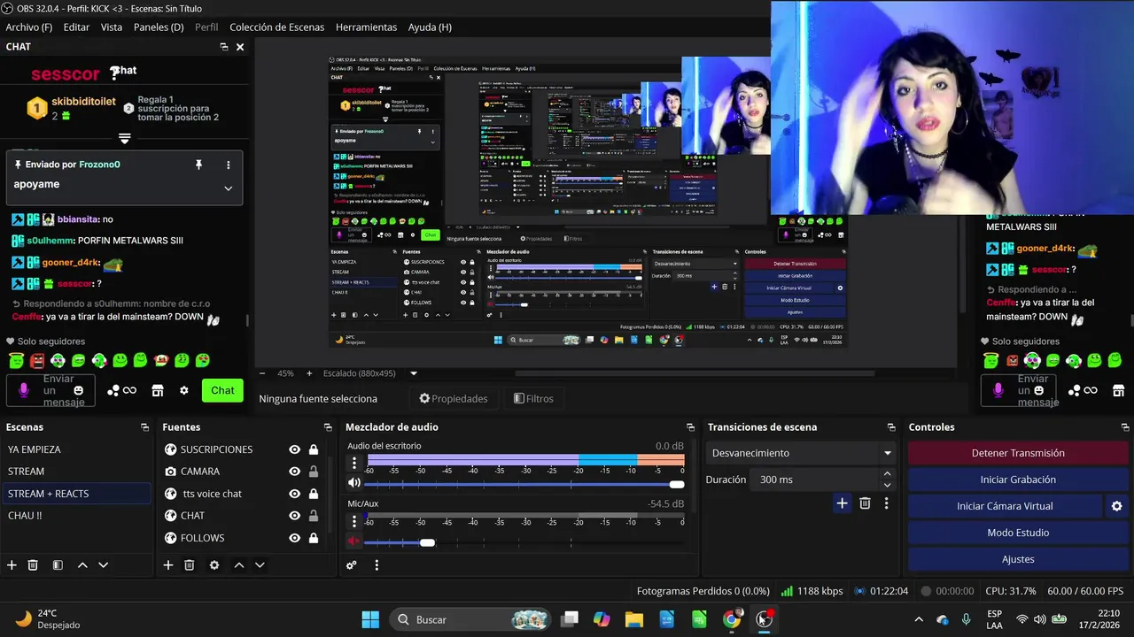Unlock the SUSCRIPCIONES source
This screenshot has width=1134, height=637.
pyautogui.click(x=314, y=449)
